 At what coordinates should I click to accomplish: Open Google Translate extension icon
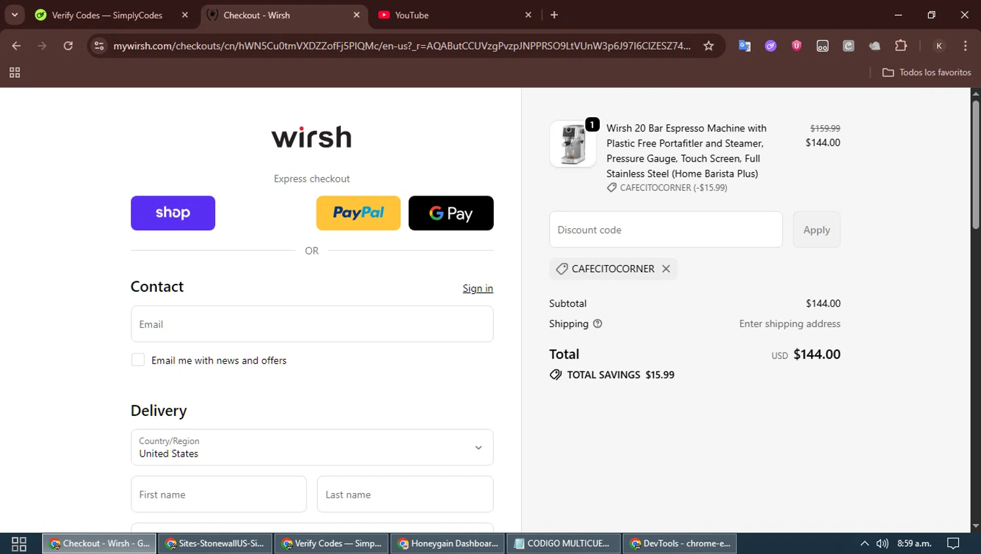click(x=744, y=46)
